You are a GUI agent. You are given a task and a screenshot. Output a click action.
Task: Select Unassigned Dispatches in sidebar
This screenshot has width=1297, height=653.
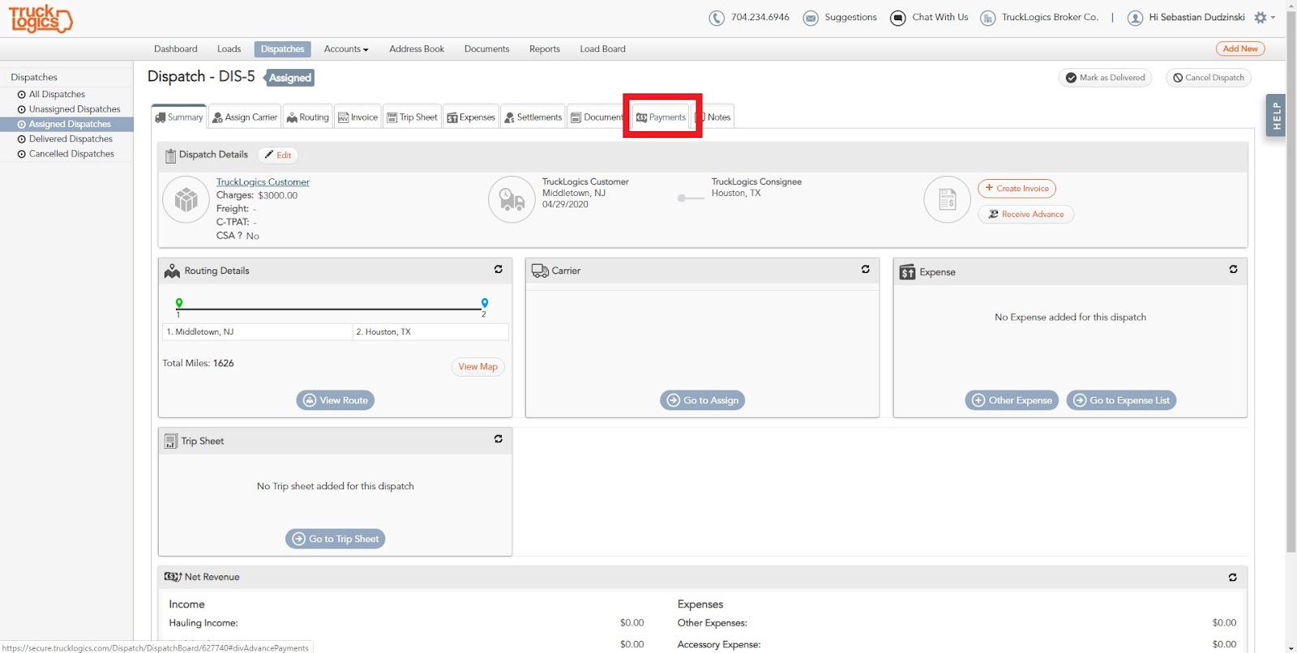point(75,109)
